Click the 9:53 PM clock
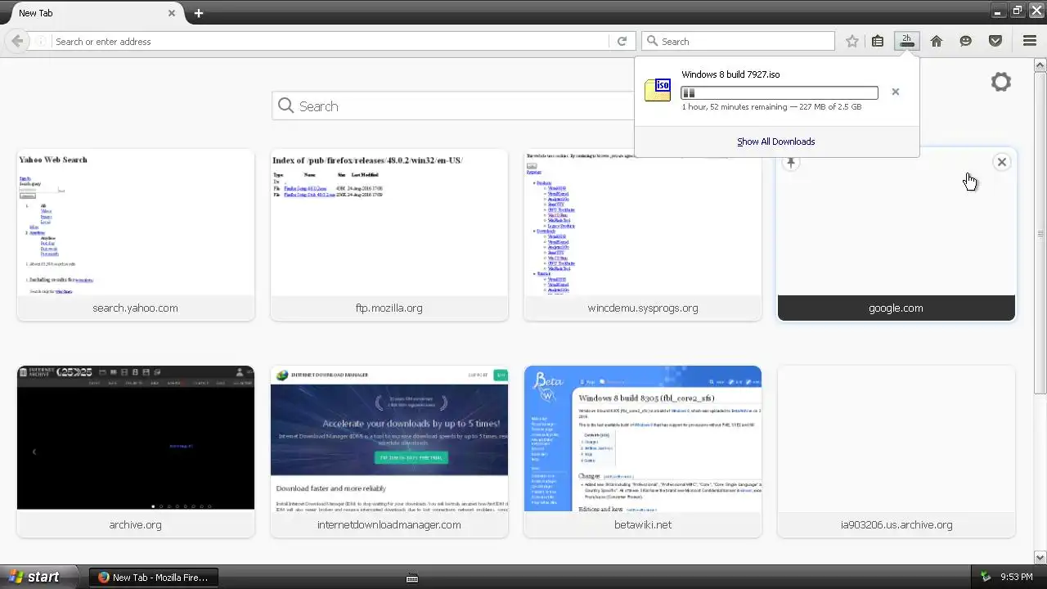This screenshot has height=589, width=1047. click(1017, 577)
